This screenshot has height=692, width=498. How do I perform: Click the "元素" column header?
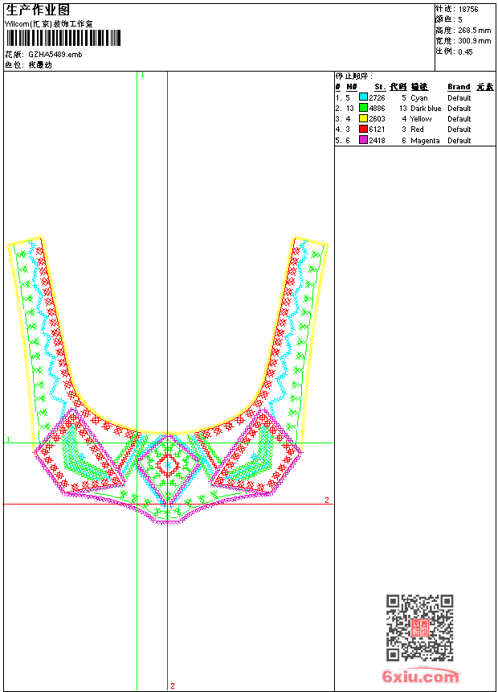coord(485,87)
